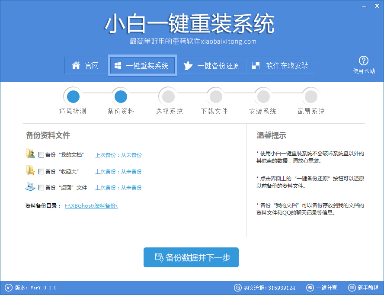Switch to the 一键备份还原 tab

pos(212,65)
